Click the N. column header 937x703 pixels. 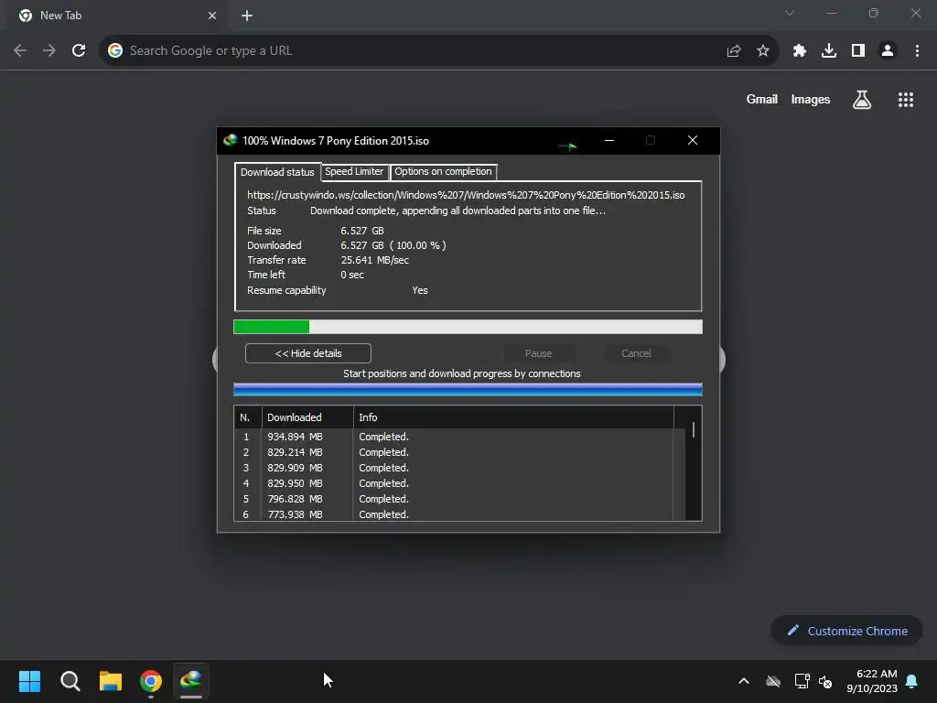click(248, 417)
